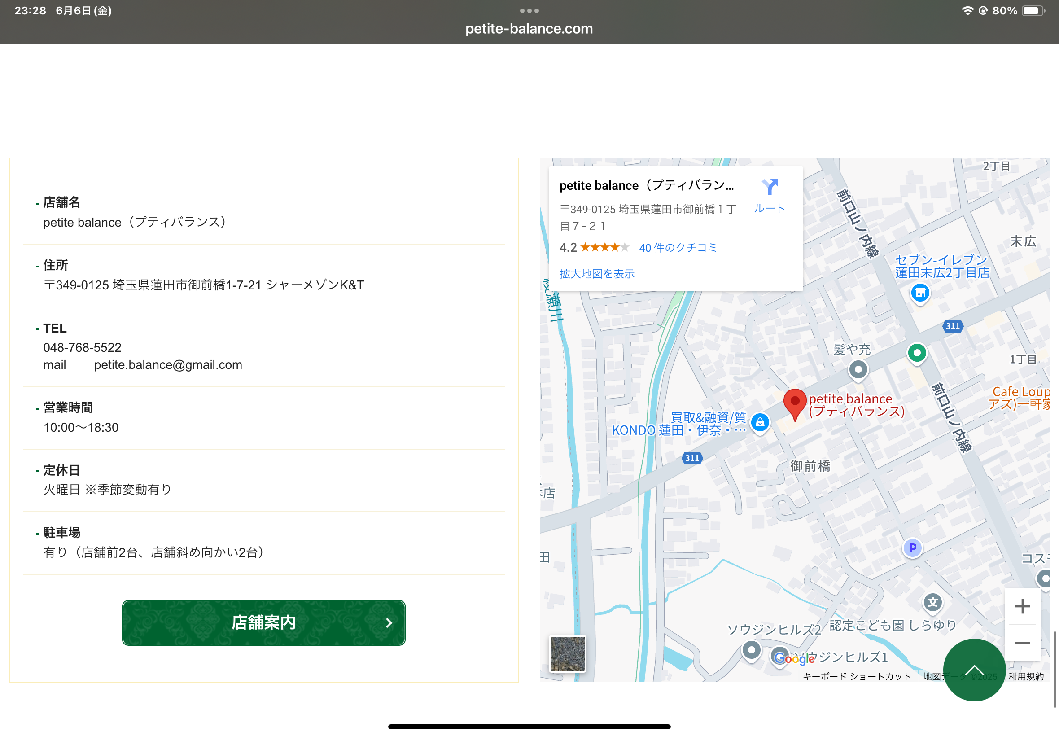This screenshot has width=1059, height=736.
Task: Tap the purple parking P marker
Action: coord(912,548)
